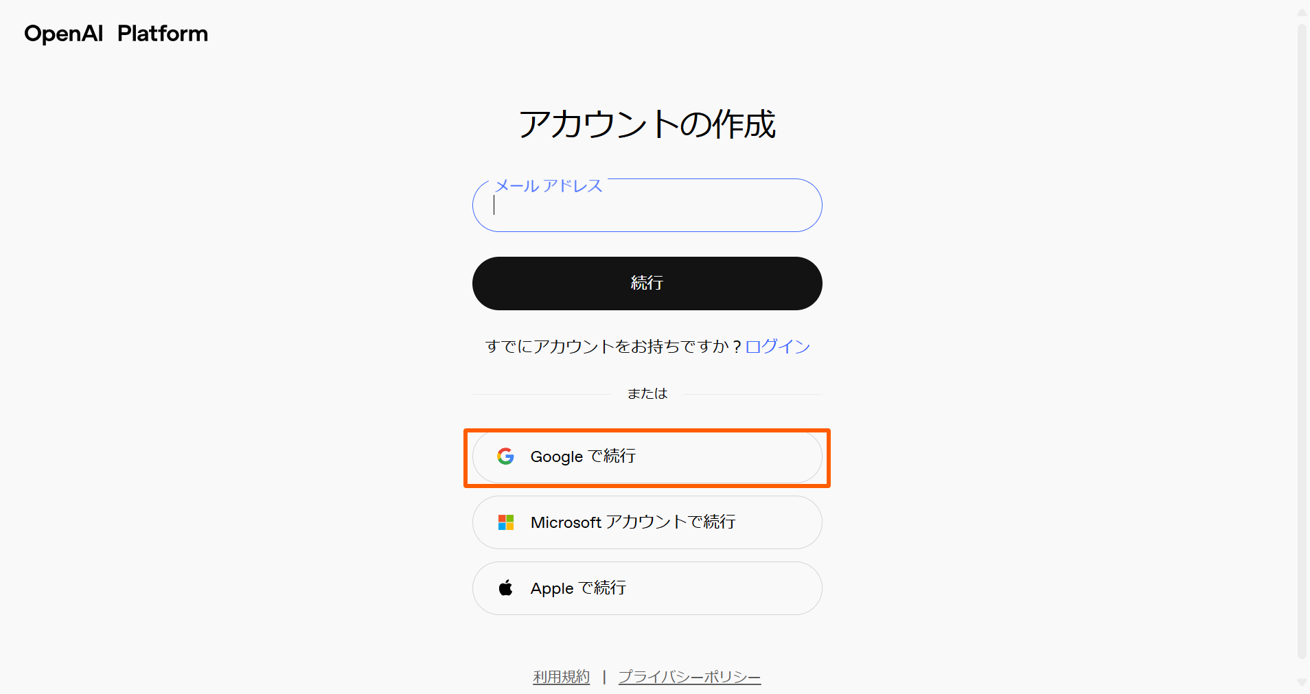Screen dimensions: 1310x694
Task: Click the Microsoft four-square icon
Action: [x=505, y=522]
